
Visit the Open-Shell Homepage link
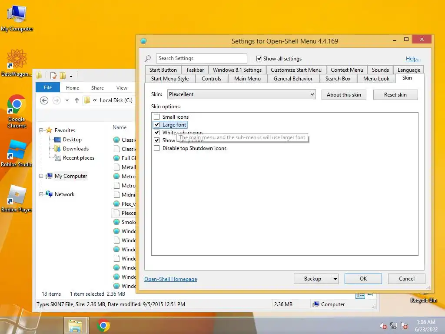pos(170,279)
